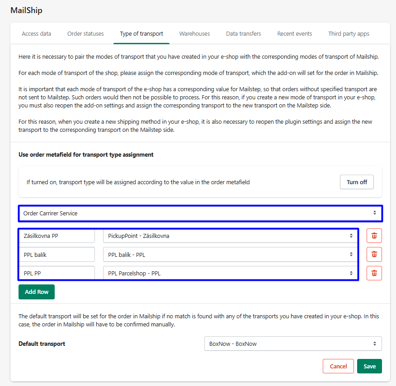Click the Add Row button
The height and width of the screenshot is (386, 396).
point(37,292)
